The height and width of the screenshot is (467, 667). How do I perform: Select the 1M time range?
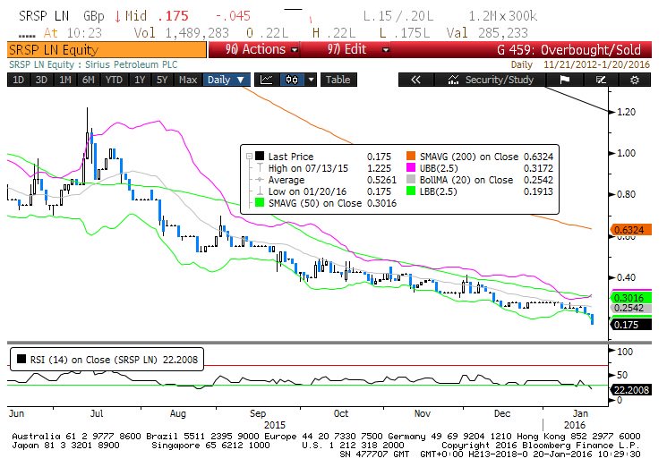click(64, 80)
